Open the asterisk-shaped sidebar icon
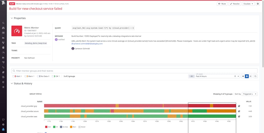Screen dimensions: 264x133 (x=3, y=87)
